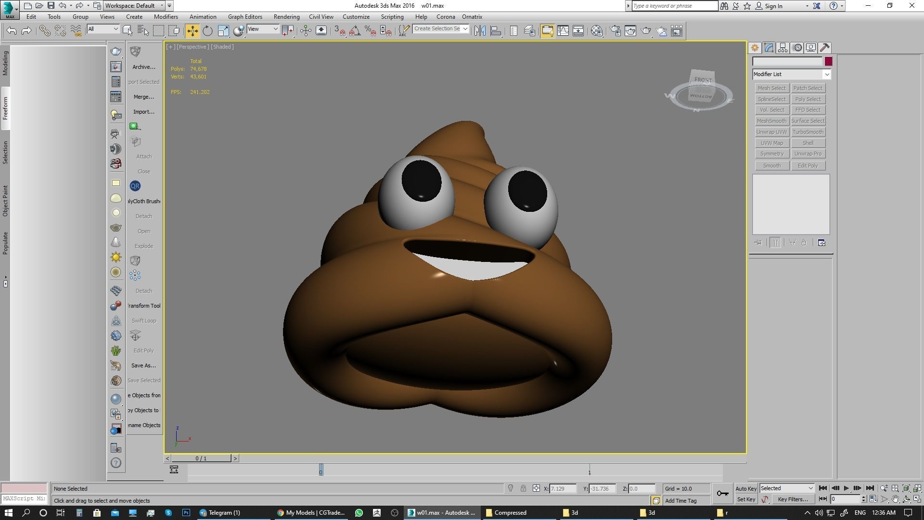Select the Select and Move tool
This screenshot has height=520, width=924.
[x=192, y=31]
